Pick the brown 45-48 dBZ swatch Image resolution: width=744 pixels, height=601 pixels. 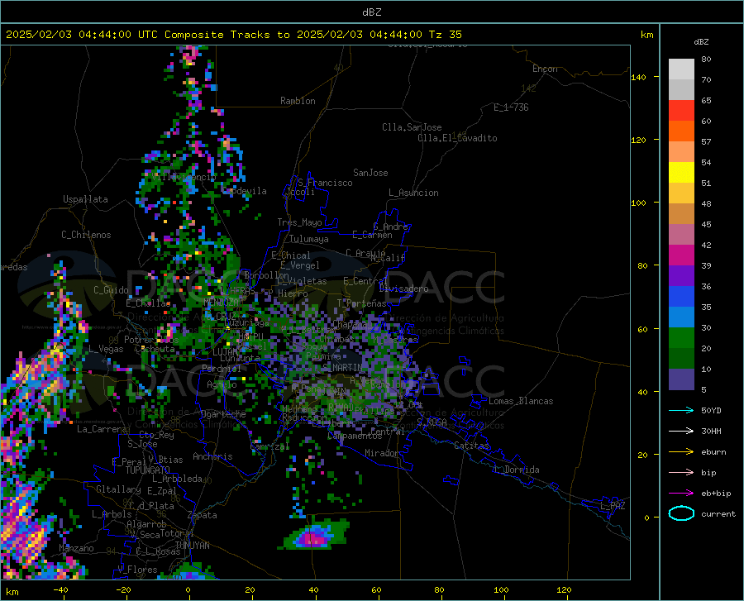(681, 214)
